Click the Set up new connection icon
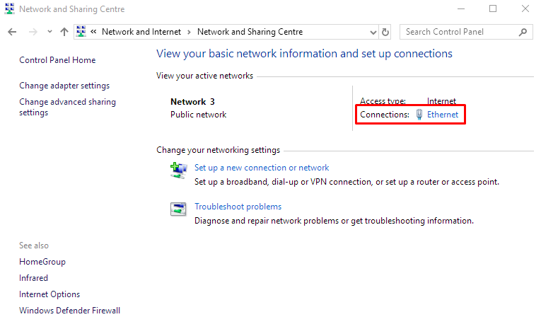This screenshot has height=329, width=541. tap(178, 170)
